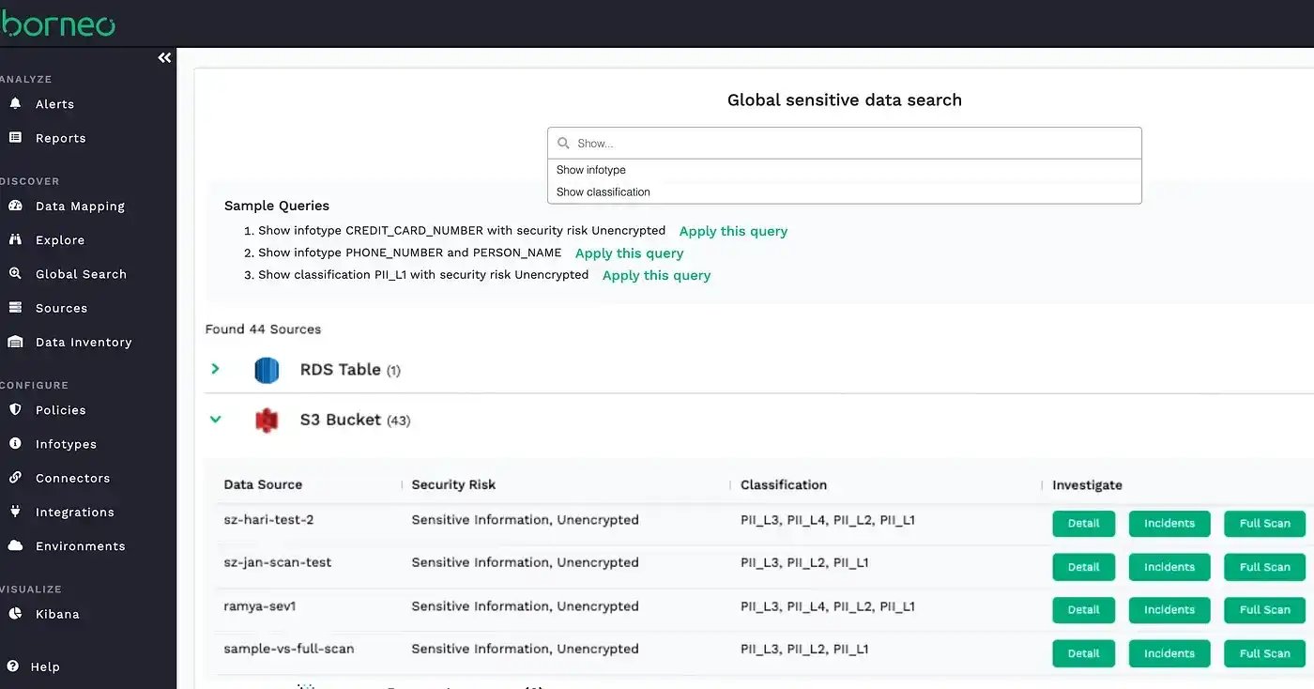Open Reports in the sidebar
The width and height of the screenshot is (1314, 689).
61,138
